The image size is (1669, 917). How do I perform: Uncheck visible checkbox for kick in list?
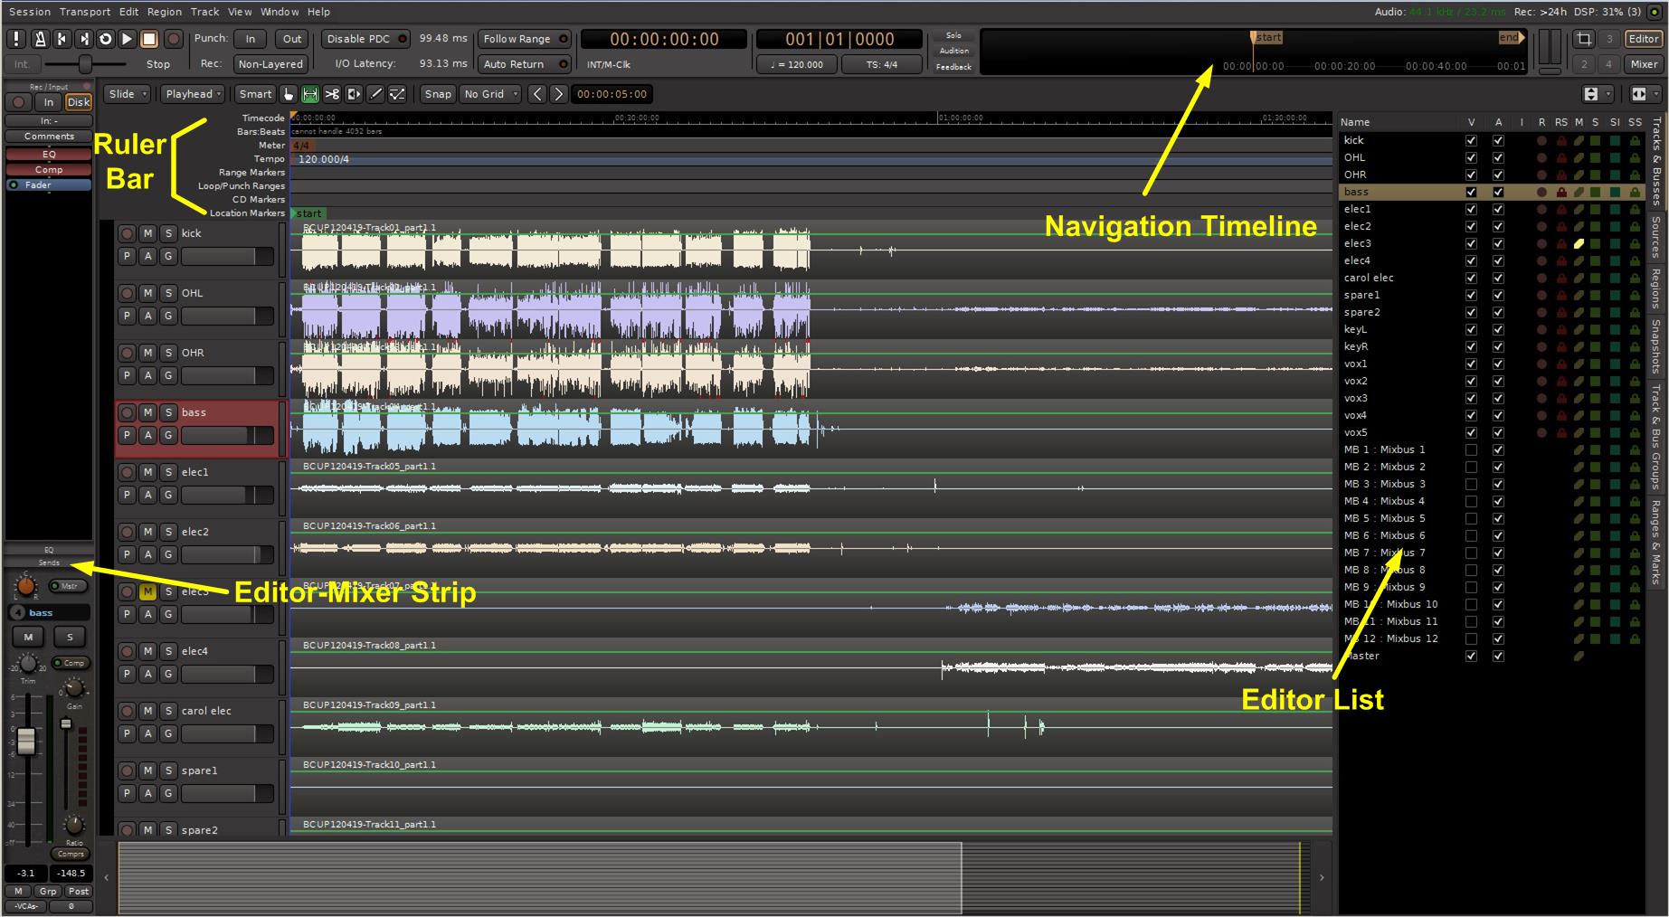pyautogui.click(x=1471, y=140)
